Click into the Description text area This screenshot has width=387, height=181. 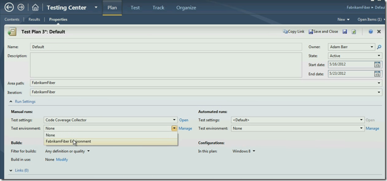pos(166,65)
